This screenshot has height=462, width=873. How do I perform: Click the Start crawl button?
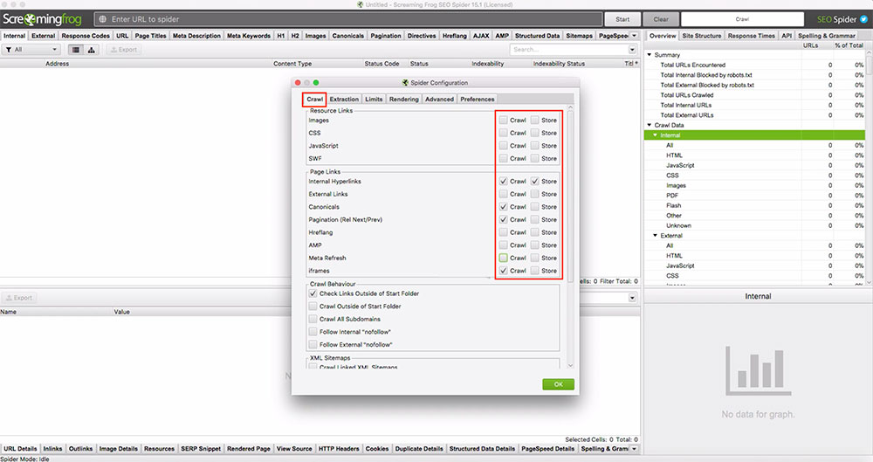(622, 19)
